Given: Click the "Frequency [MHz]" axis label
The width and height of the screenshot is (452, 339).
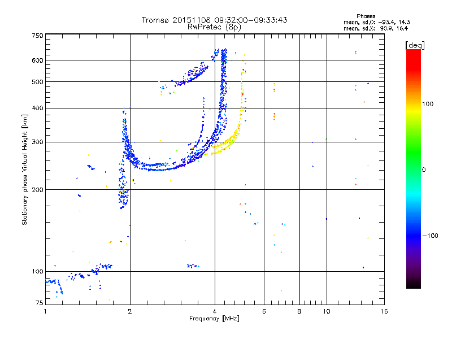Looking at the screenshot, I should pos(214,319).
